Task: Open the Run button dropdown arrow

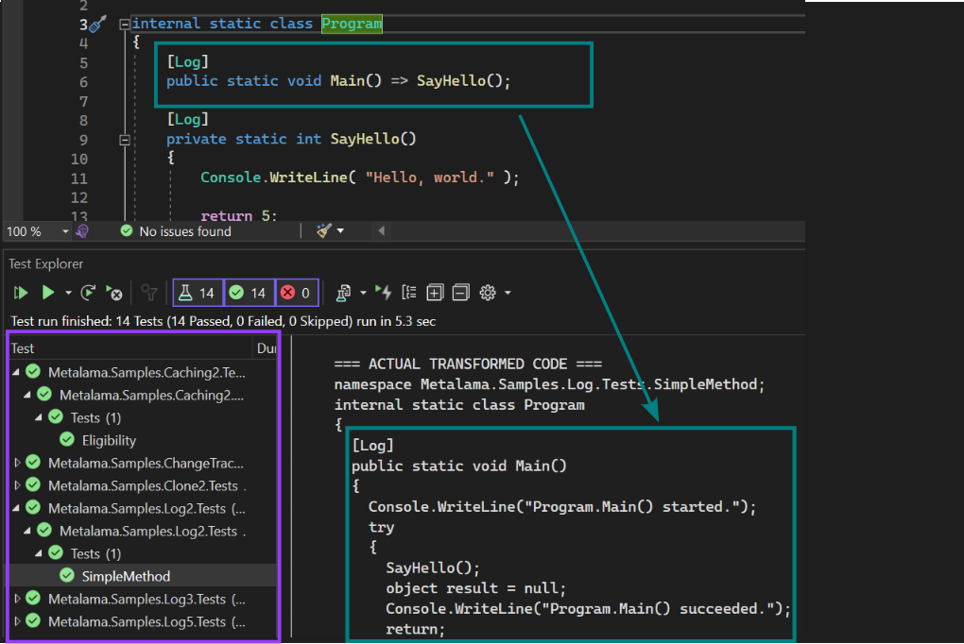Action: (68, 293)
